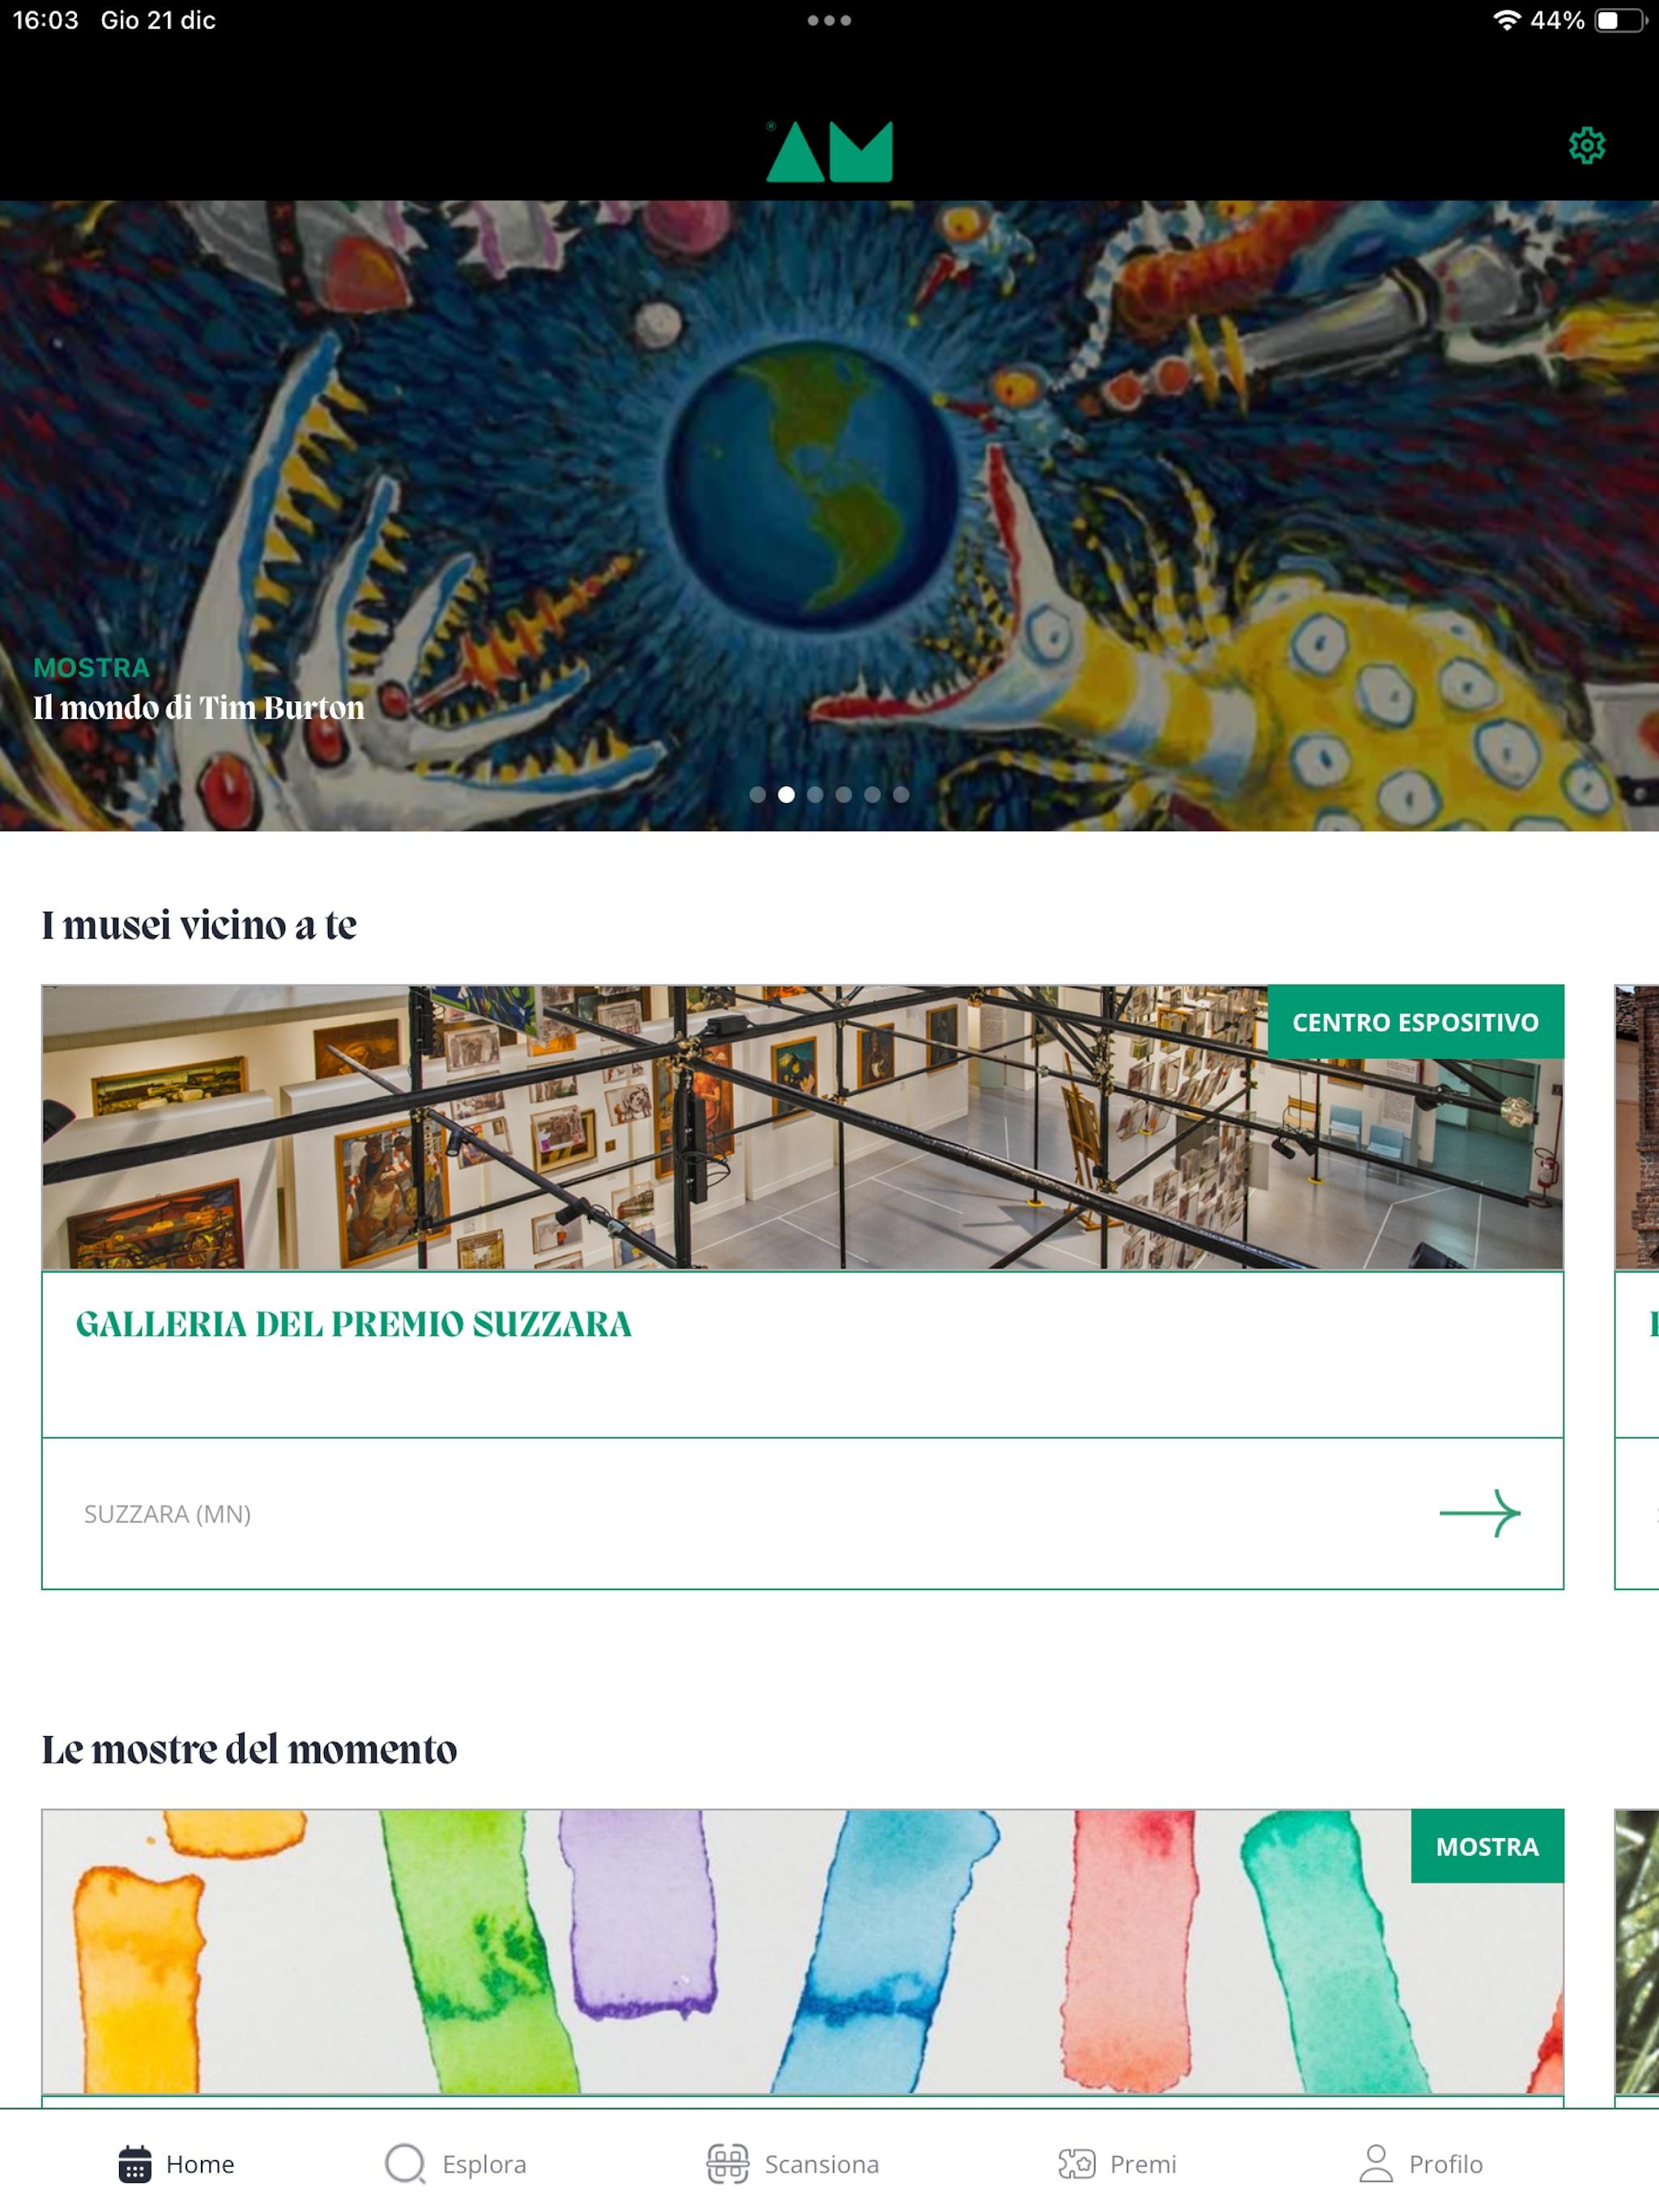Select the fourth carousel page dot

point(843,794)
